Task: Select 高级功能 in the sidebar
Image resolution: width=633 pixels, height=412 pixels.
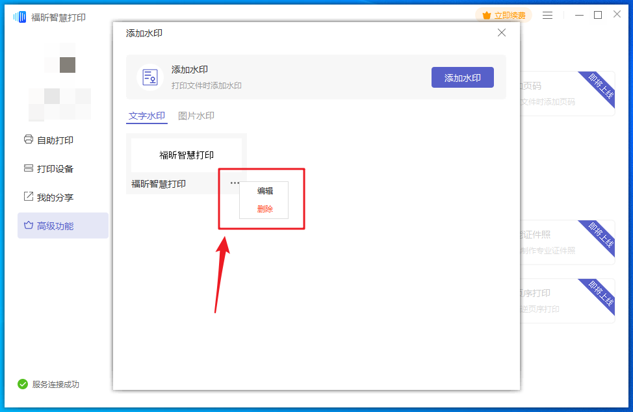Action: pyautogui.click(x=55, y=225)
